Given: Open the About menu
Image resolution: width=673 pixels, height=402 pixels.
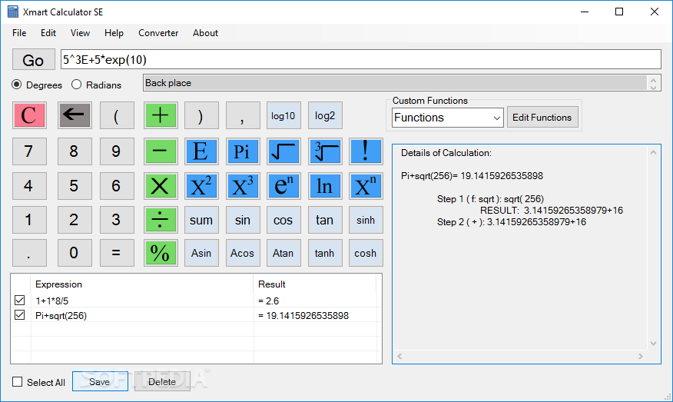Looking at the screenshot, I should pyautogui.click(x=206, y=33).
